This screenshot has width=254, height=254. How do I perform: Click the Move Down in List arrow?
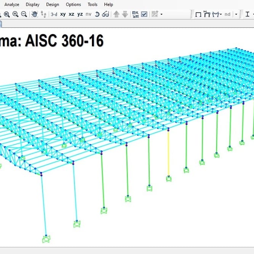pyautogui.click(x=125, y=14)
